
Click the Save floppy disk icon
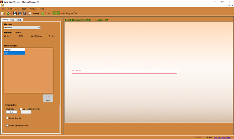pyautogui.click(x=15, y=13)
